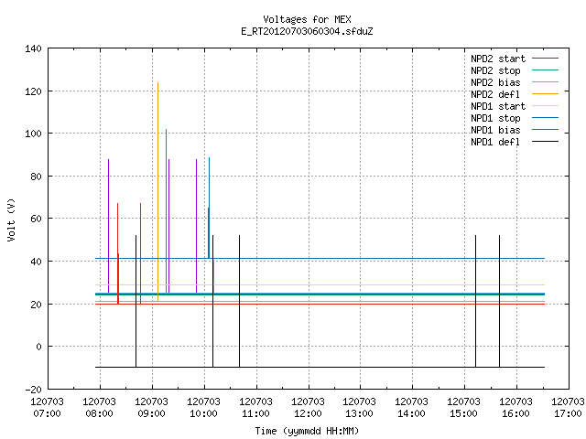Viewport: 586px width, 439px height.
Task: Click the NPD1 stop legend label
Action: 495,118
